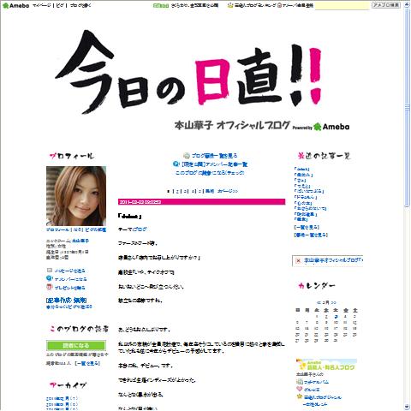
Task: Click Ameba 芸能人・有名人ブログ banner
Action: click(326, 365)
